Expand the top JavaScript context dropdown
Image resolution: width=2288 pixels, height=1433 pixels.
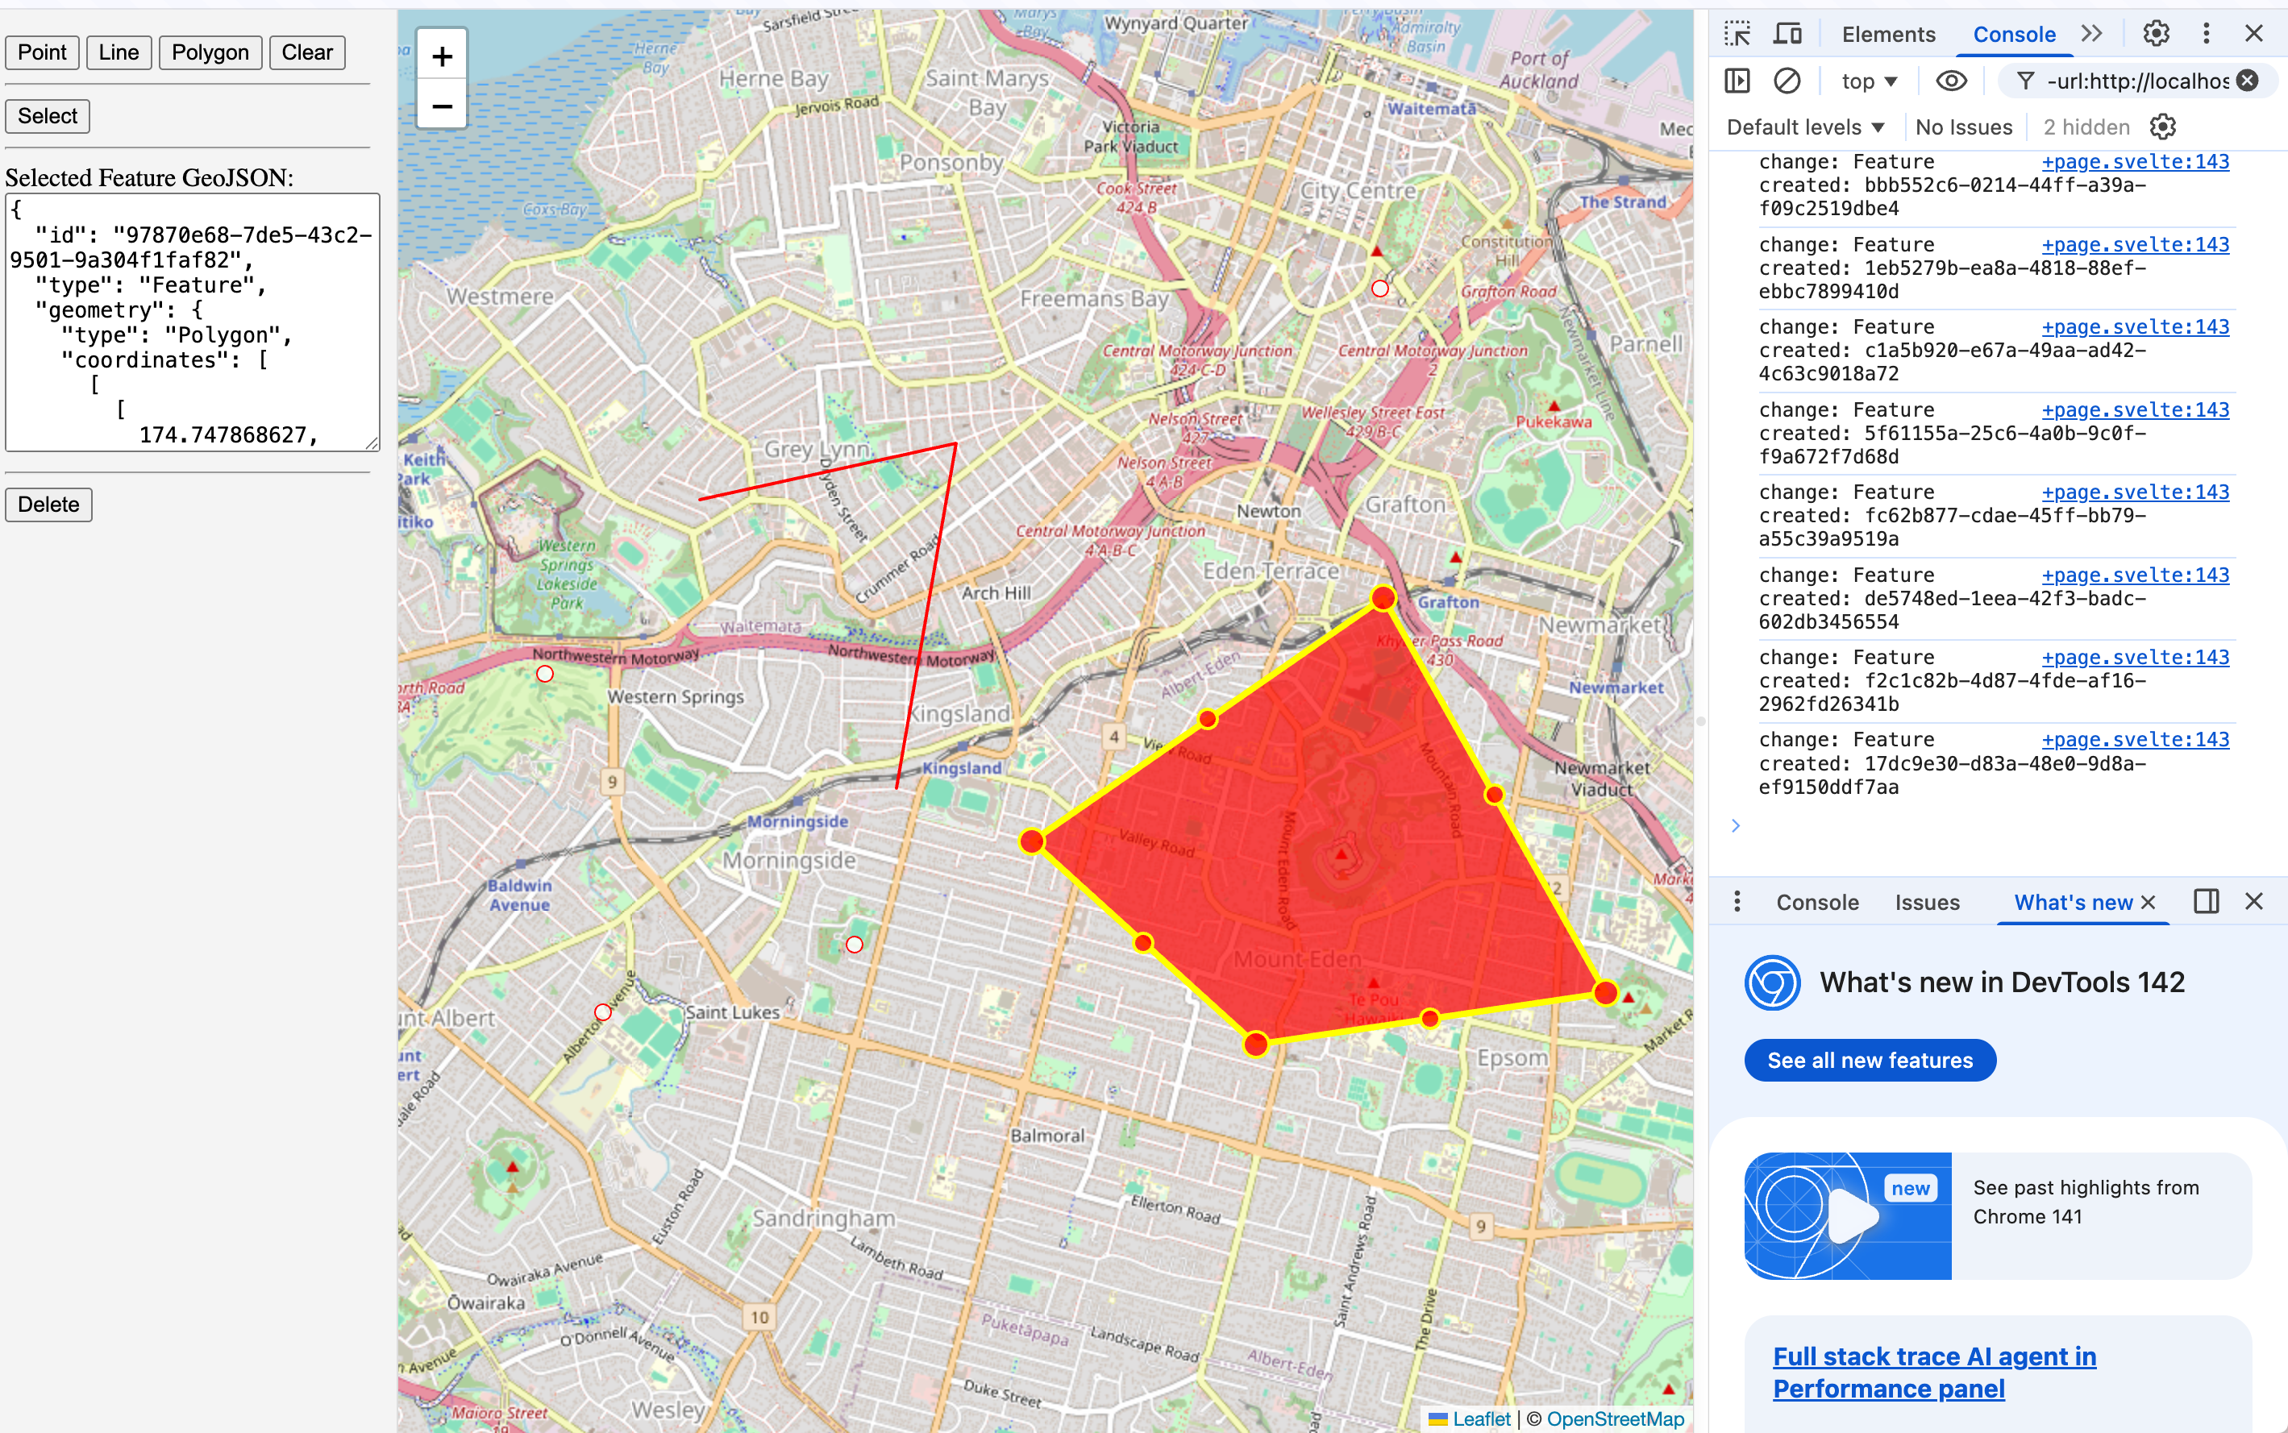click(x=1869, y=81)
